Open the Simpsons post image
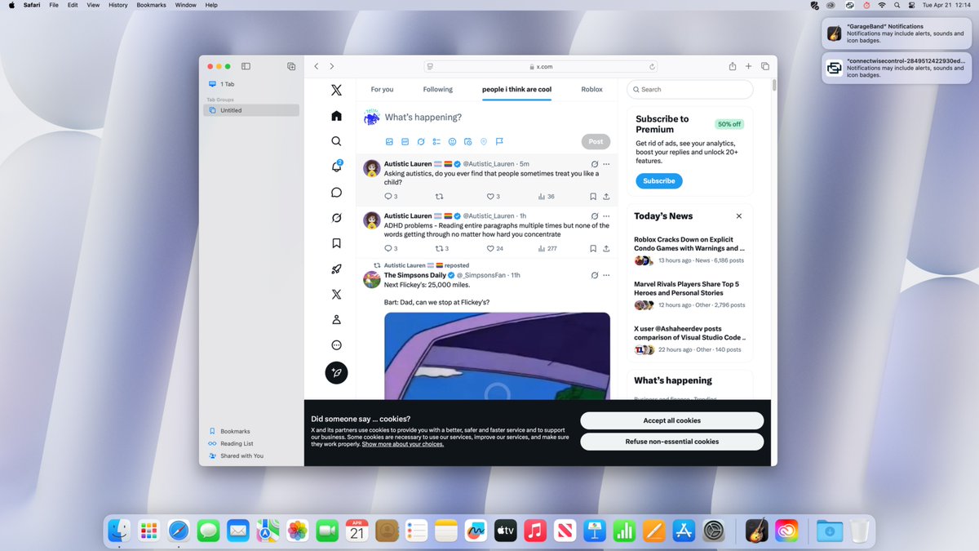979x551 pixels. [497, 356]
